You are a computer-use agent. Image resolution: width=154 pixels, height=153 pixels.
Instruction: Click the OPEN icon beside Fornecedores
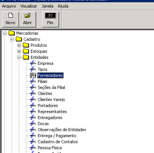(x=33, y=75)
